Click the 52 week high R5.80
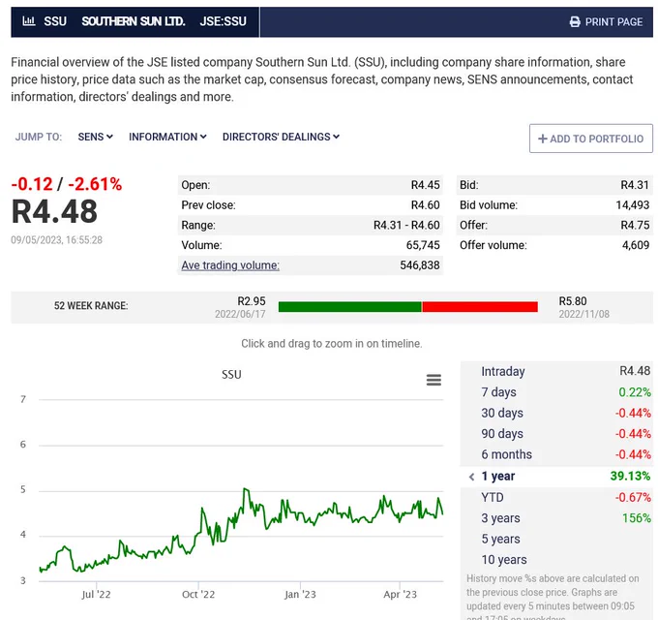Image resolution: width=658 pixels, height=620 pixels. pyautogui.click(x=573, y=301)
